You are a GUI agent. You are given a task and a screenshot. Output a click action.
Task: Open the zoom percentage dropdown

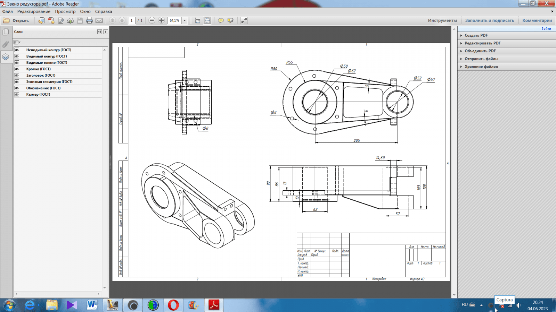pos(185,20)
